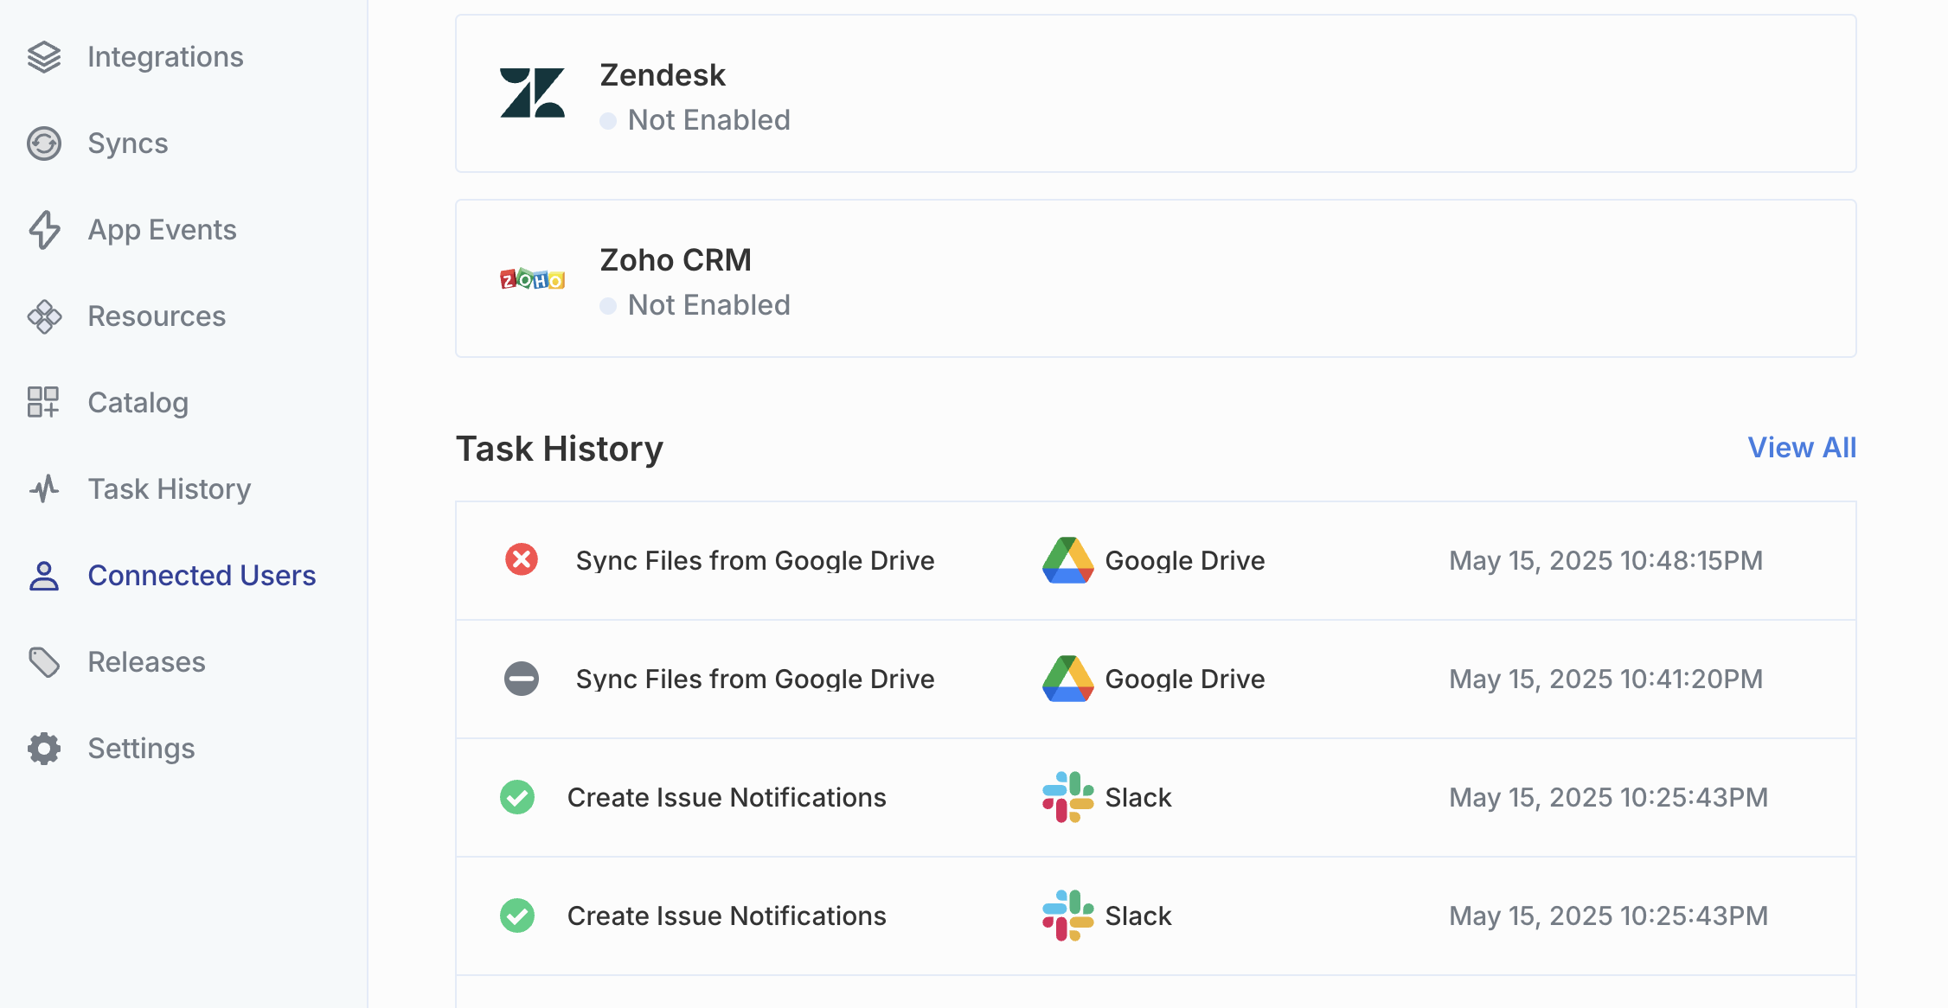Viewport: 1948px width, 1008px height.
Task: Open Releases page
Action: click(x=147, y=662)
